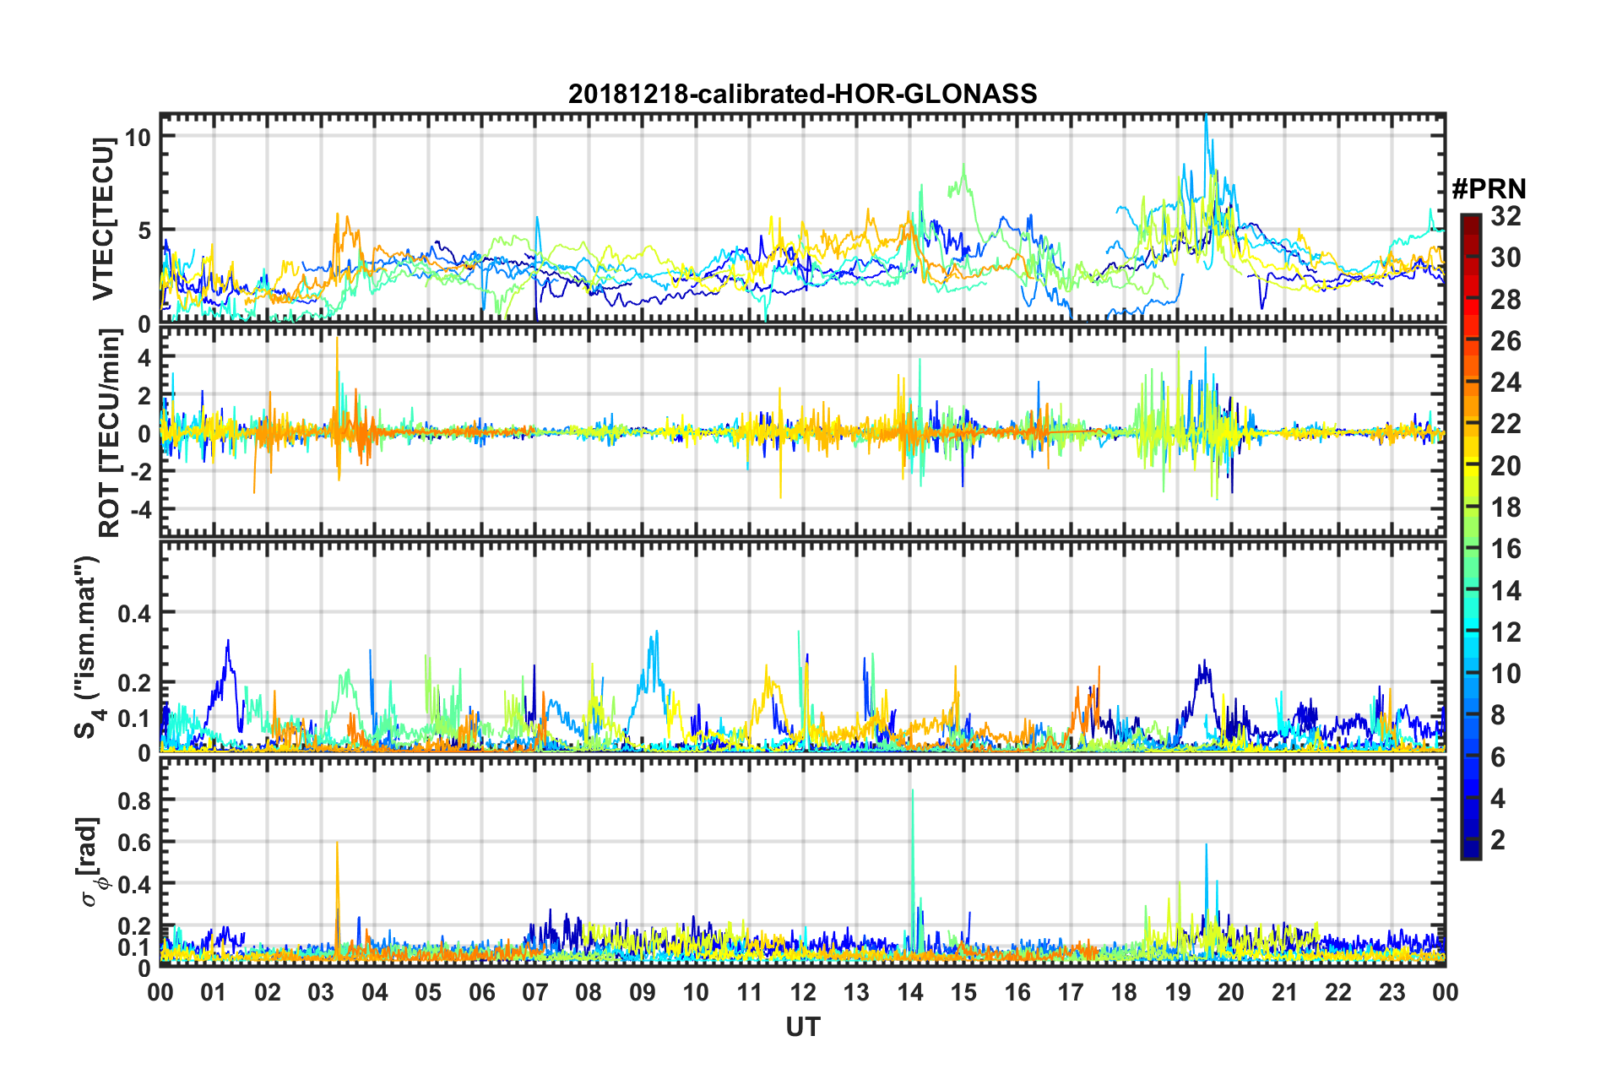Image resolution: width=1606 pixels, height=1074 pixels.
Task: Click x-axis tick label 16
Action: [1017, 991]
